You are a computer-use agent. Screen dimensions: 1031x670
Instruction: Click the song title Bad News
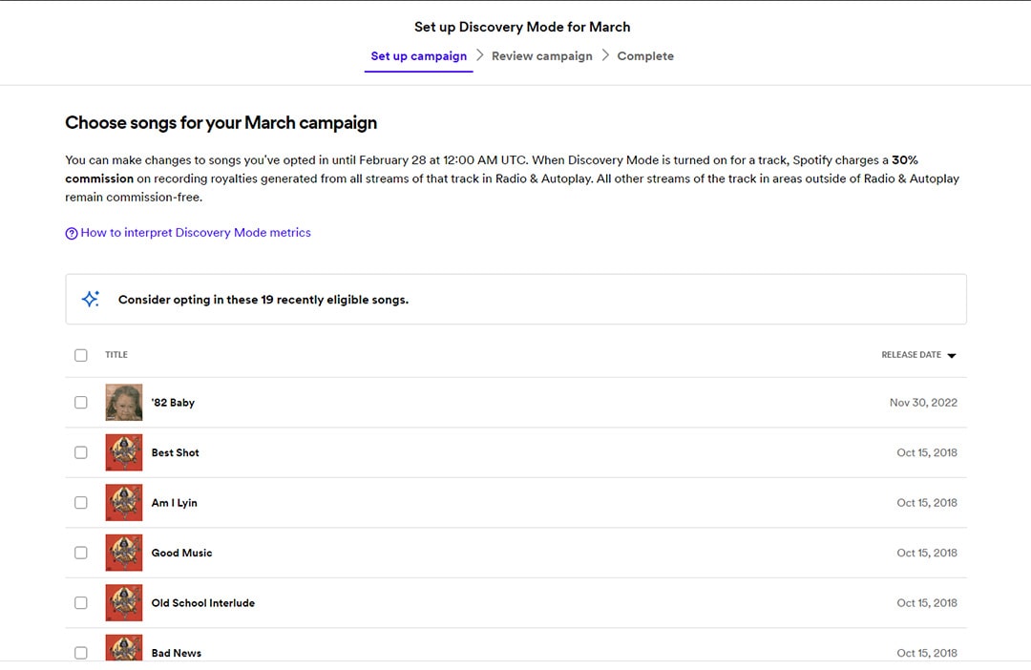click(x=177, y=653)
